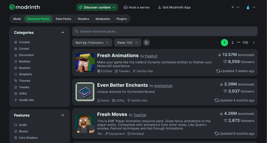This screenshot has height=143, width=267.
Task: Switch to the Modpacks tab
Action: point(103,19)
